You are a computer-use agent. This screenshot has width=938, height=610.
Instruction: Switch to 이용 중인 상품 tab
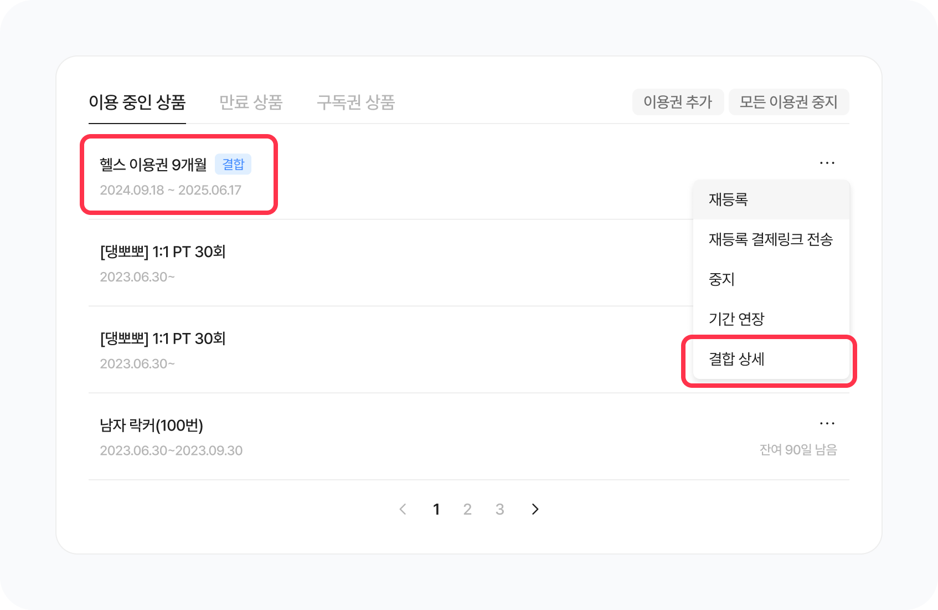tap(137, 102)
